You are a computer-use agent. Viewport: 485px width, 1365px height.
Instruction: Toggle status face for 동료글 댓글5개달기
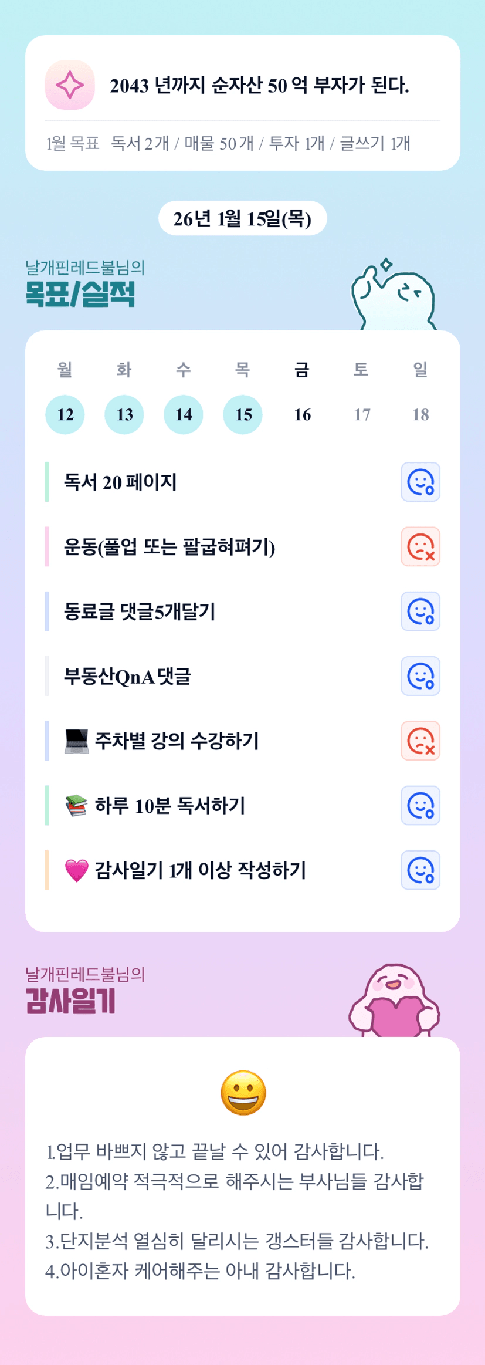click(420, 611)
